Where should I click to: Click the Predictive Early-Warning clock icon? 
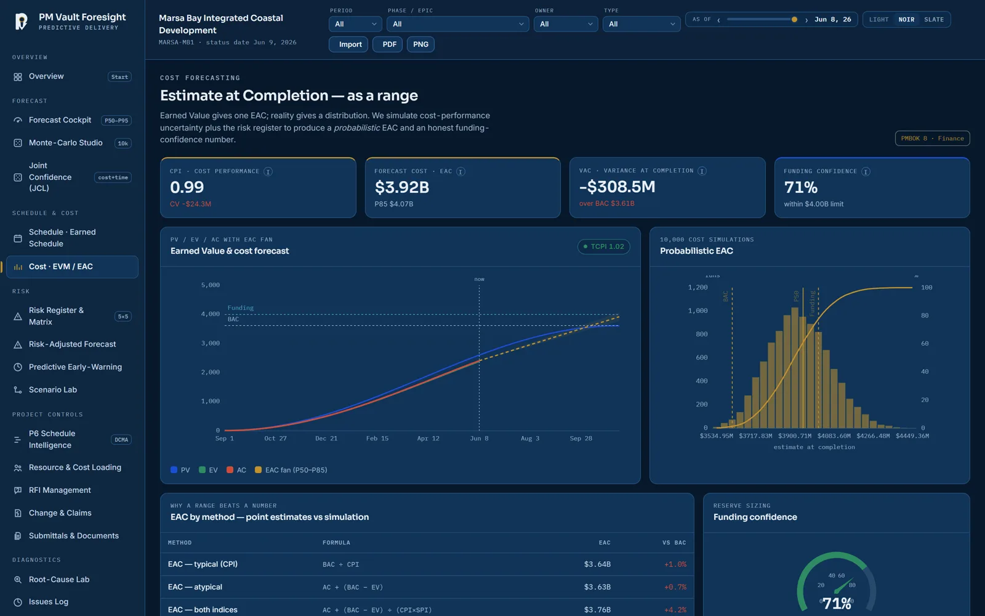pos(18,367)
